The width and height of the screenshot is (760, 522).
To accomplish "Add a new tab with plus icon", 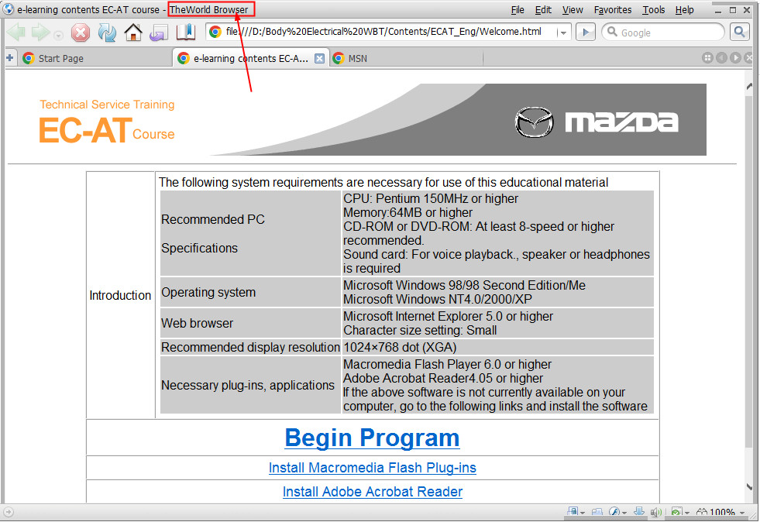I will pyautogui.click(x=10, y=57).
